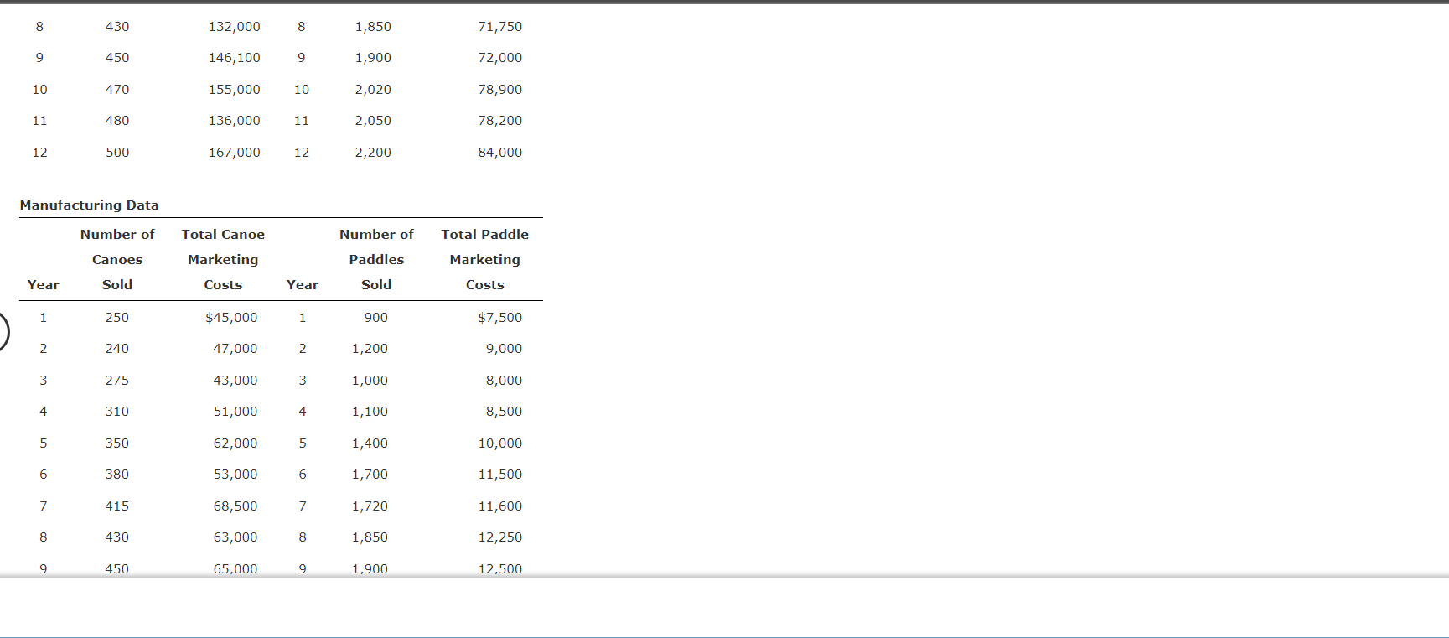Viewport: 1449px width, 638px height.
Task: Click the cell showing 71,750
Action: click(x=500, y=27)
